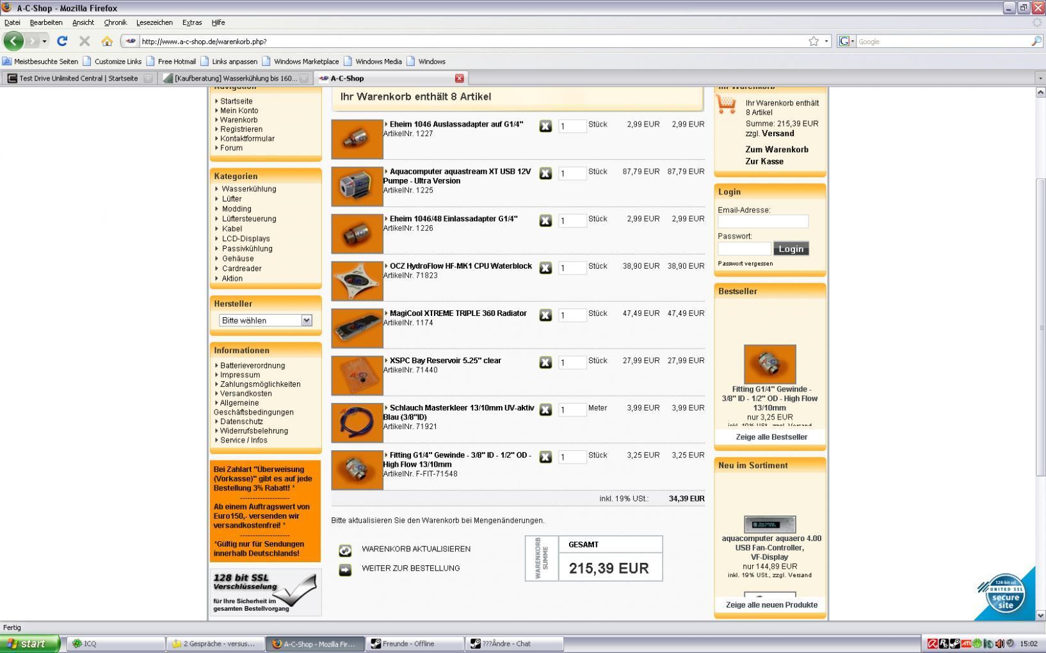
Task: Open the Extras menu
Action: [x=192, y=22]
